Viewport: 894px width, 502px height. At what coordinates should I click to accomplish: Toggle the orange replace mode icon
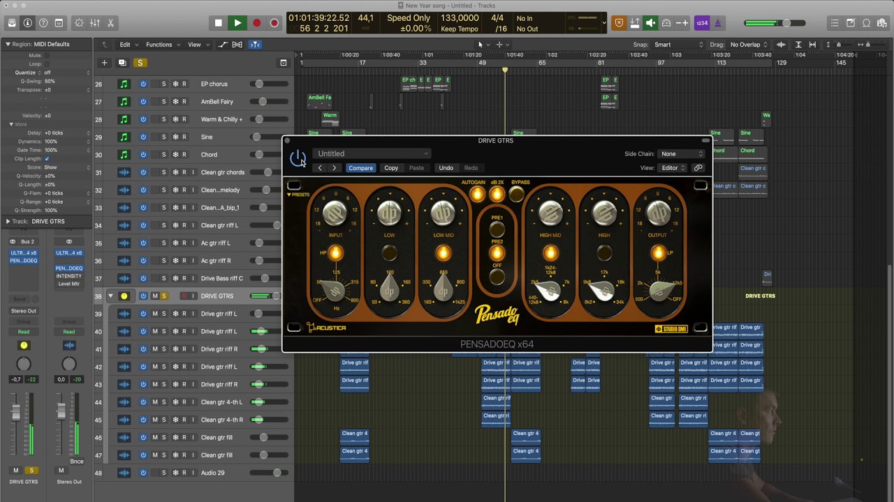[x=619, y=23]
